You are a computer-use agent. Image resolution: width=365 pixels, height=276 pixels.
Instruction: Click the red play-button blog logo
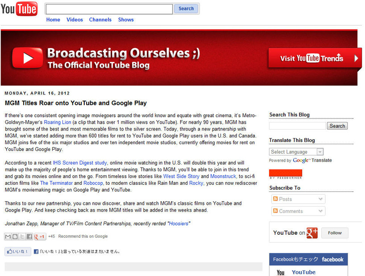click(28, 58)
